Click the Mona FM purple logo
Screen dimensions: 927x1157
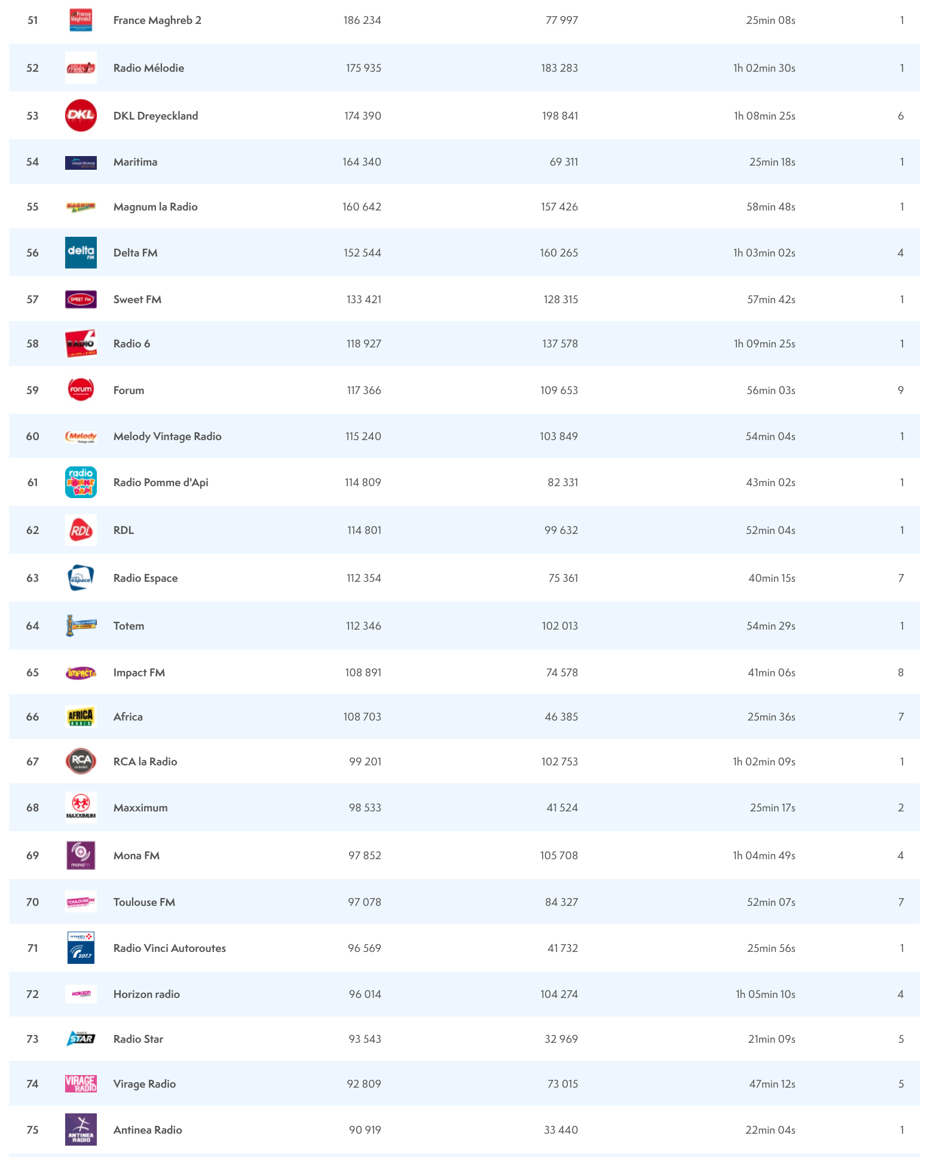[81, 855]
